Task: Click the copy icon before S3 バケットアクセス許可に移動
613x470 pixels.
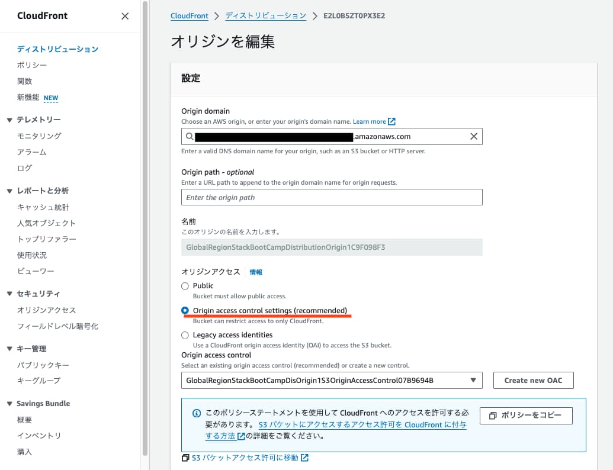Action: point(187,457)
